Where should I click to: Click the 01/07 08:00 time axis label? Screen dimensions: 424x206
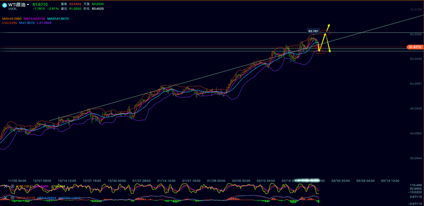pyautogui.click(x=142, y=181)
